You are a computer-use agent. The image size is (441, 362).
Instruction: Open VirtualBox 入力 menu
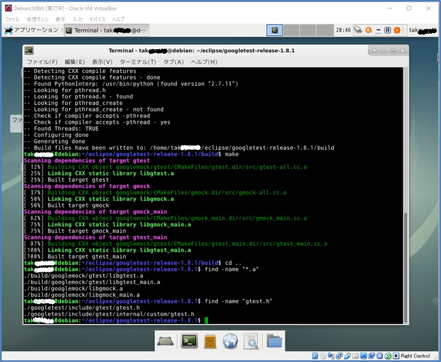(x=77, y=19)
